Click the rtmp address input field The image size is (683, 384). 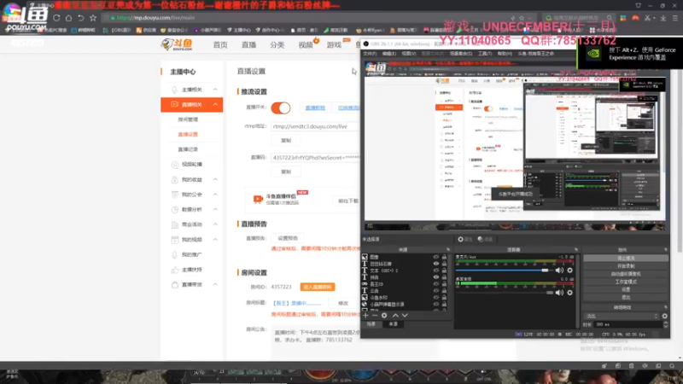tap(315, 126)
